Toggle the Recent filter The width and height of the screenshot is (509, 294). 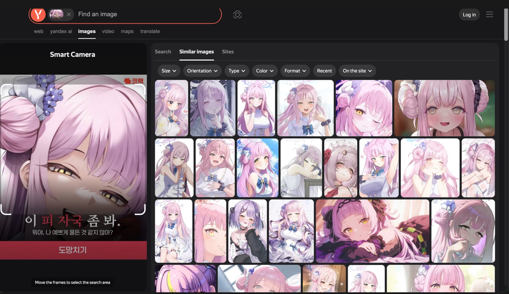click(324, 71)
